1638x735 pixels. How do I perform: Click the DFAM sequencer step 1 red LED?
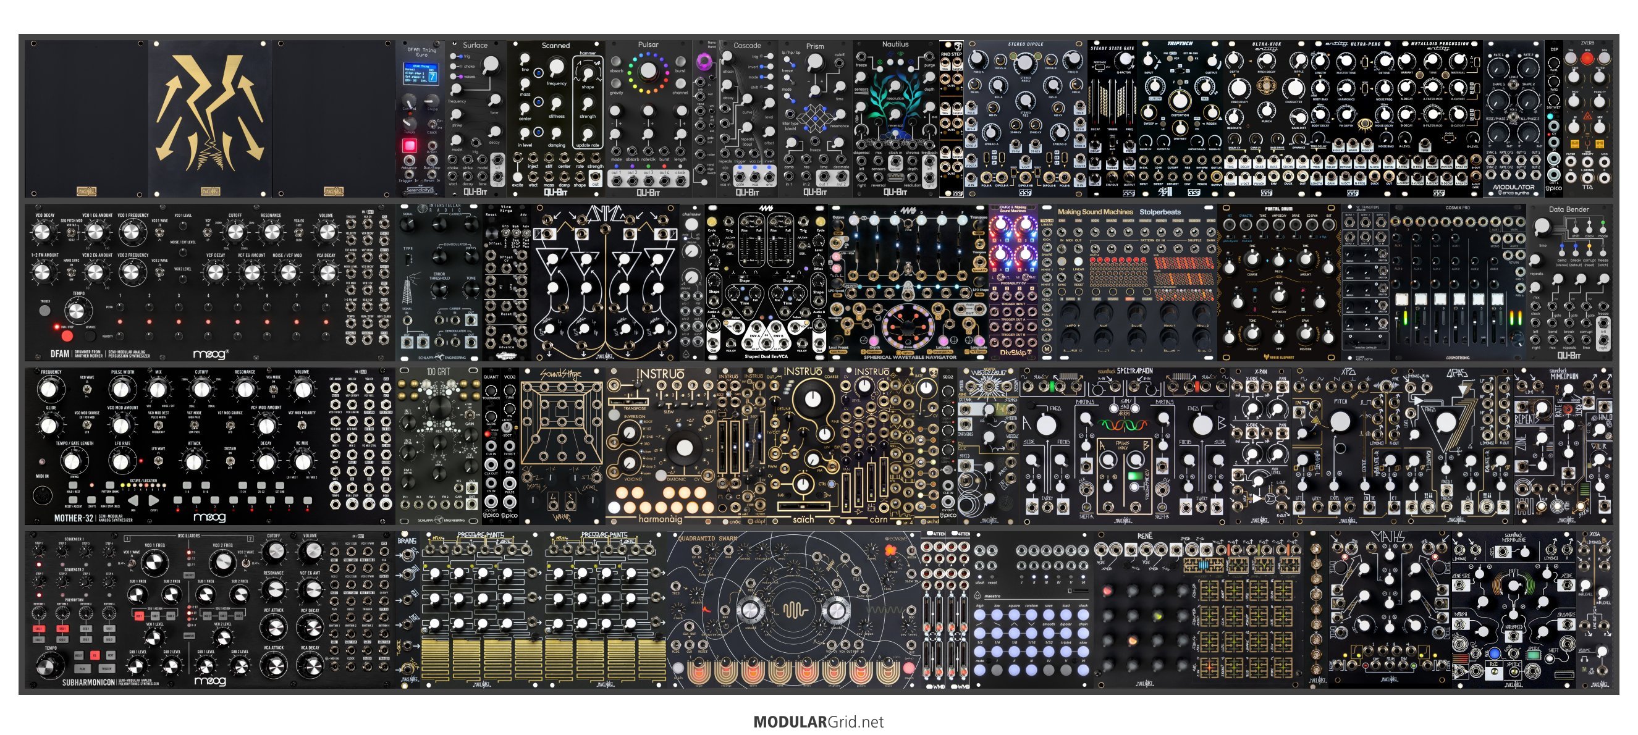pos(120,322)
